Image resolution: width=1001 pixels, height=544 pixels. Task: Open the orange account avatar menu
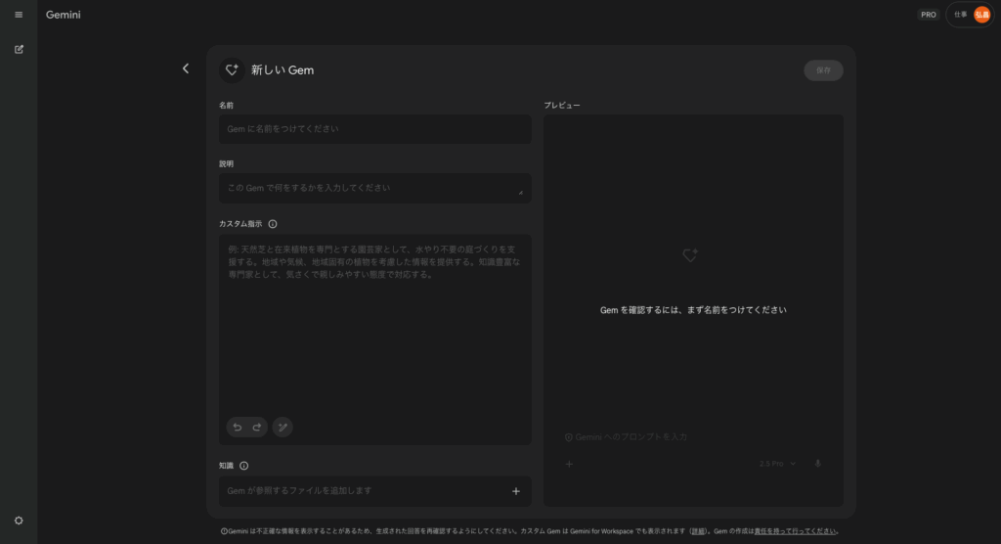point(981,15)
